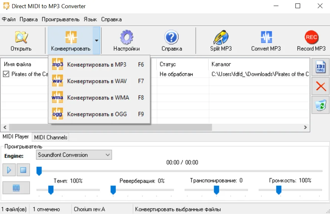Click the file list left scroll arrow
The height and width of the screenshot is (214, 330).
(5, 127)
